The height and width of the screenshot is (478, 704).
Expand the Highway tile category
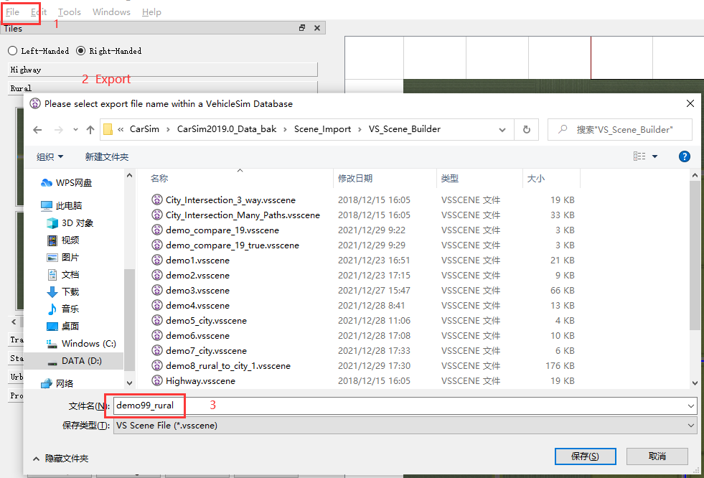162,70
